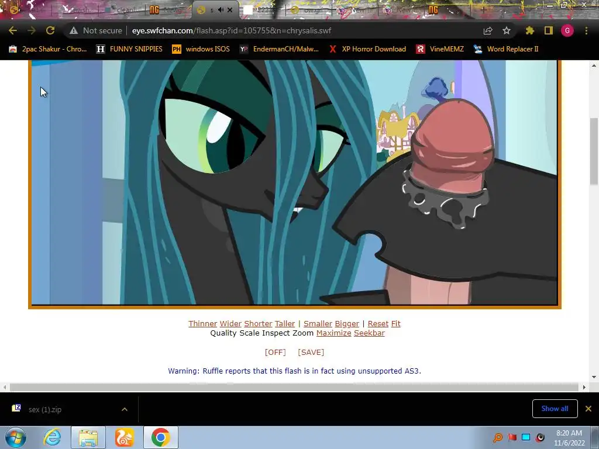Toggle the browser side panel icon

[x=549, y=30]
